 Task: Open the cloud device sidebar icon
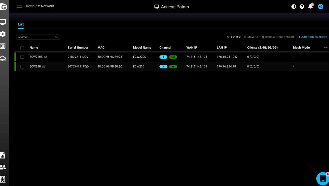pos(3,58)
